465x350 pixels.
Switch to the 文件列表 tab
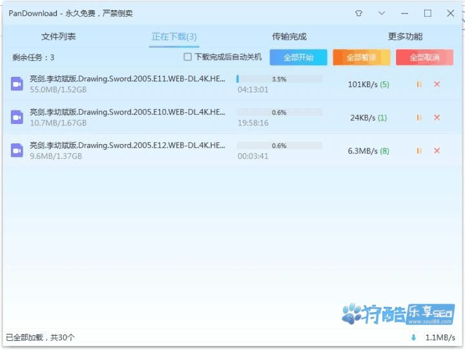[x=58, y=36]
